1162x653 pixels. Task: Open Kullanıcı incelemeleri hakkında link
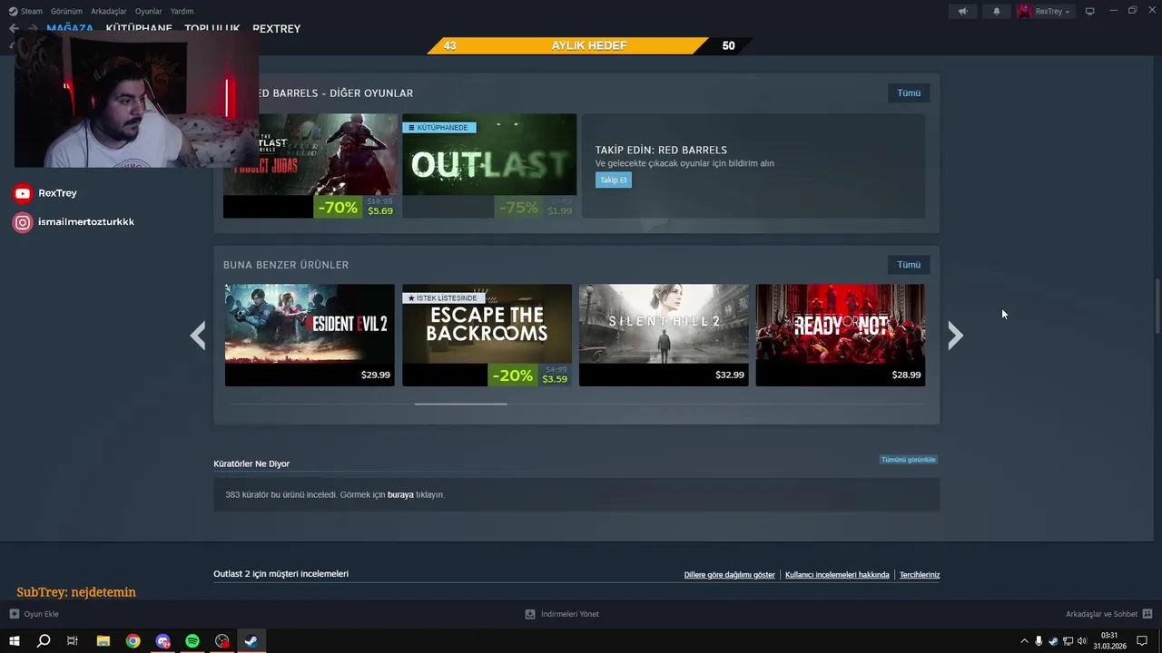837,575
